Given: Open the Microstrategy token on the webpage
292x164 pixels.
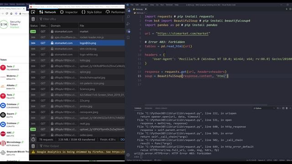Looking at the screenshot, I should (14, 142).
